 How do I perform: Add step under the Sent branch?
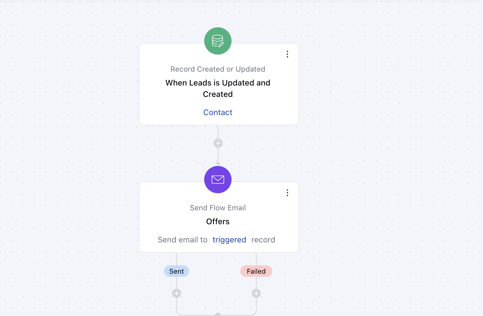point(177,293)
